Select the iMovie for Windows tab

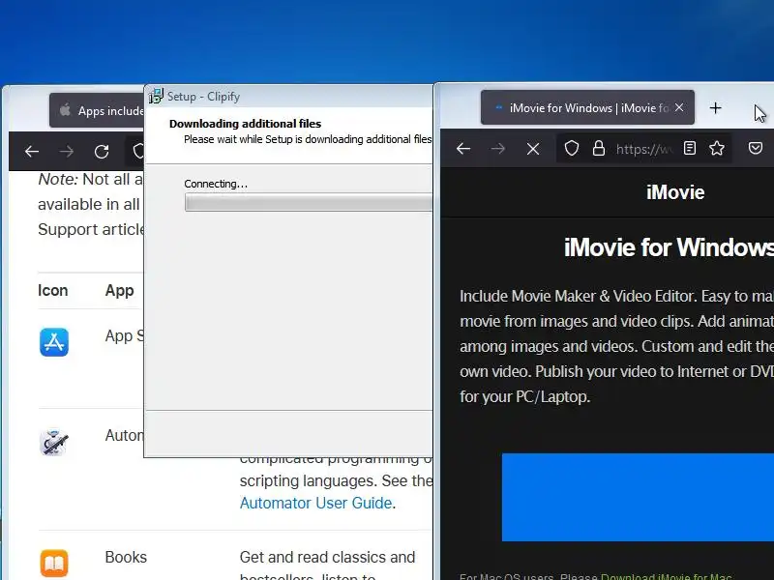[587, 107]
